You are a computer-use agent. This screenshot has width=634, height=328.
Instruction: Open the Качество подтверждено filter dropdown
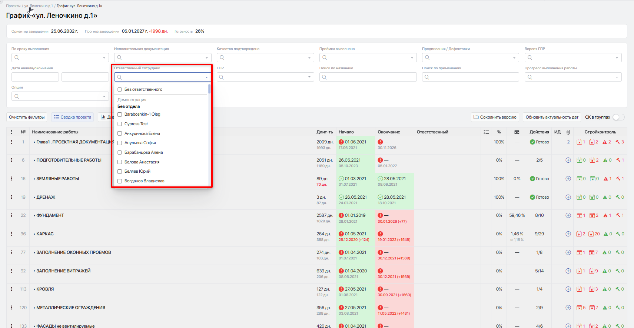point(265,57)
